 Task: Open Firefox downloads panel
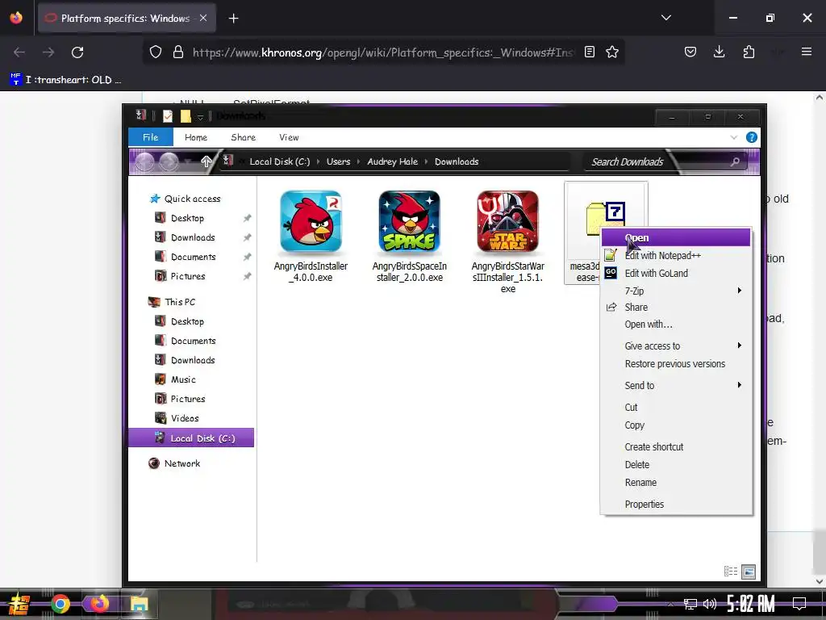click(719, 52)
